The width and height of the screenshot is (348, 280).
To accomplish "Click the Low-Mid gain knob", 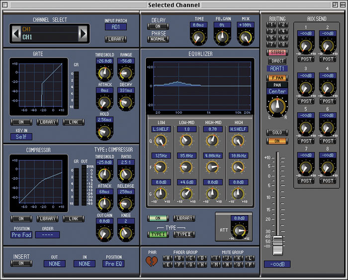I will coord(186,194).
